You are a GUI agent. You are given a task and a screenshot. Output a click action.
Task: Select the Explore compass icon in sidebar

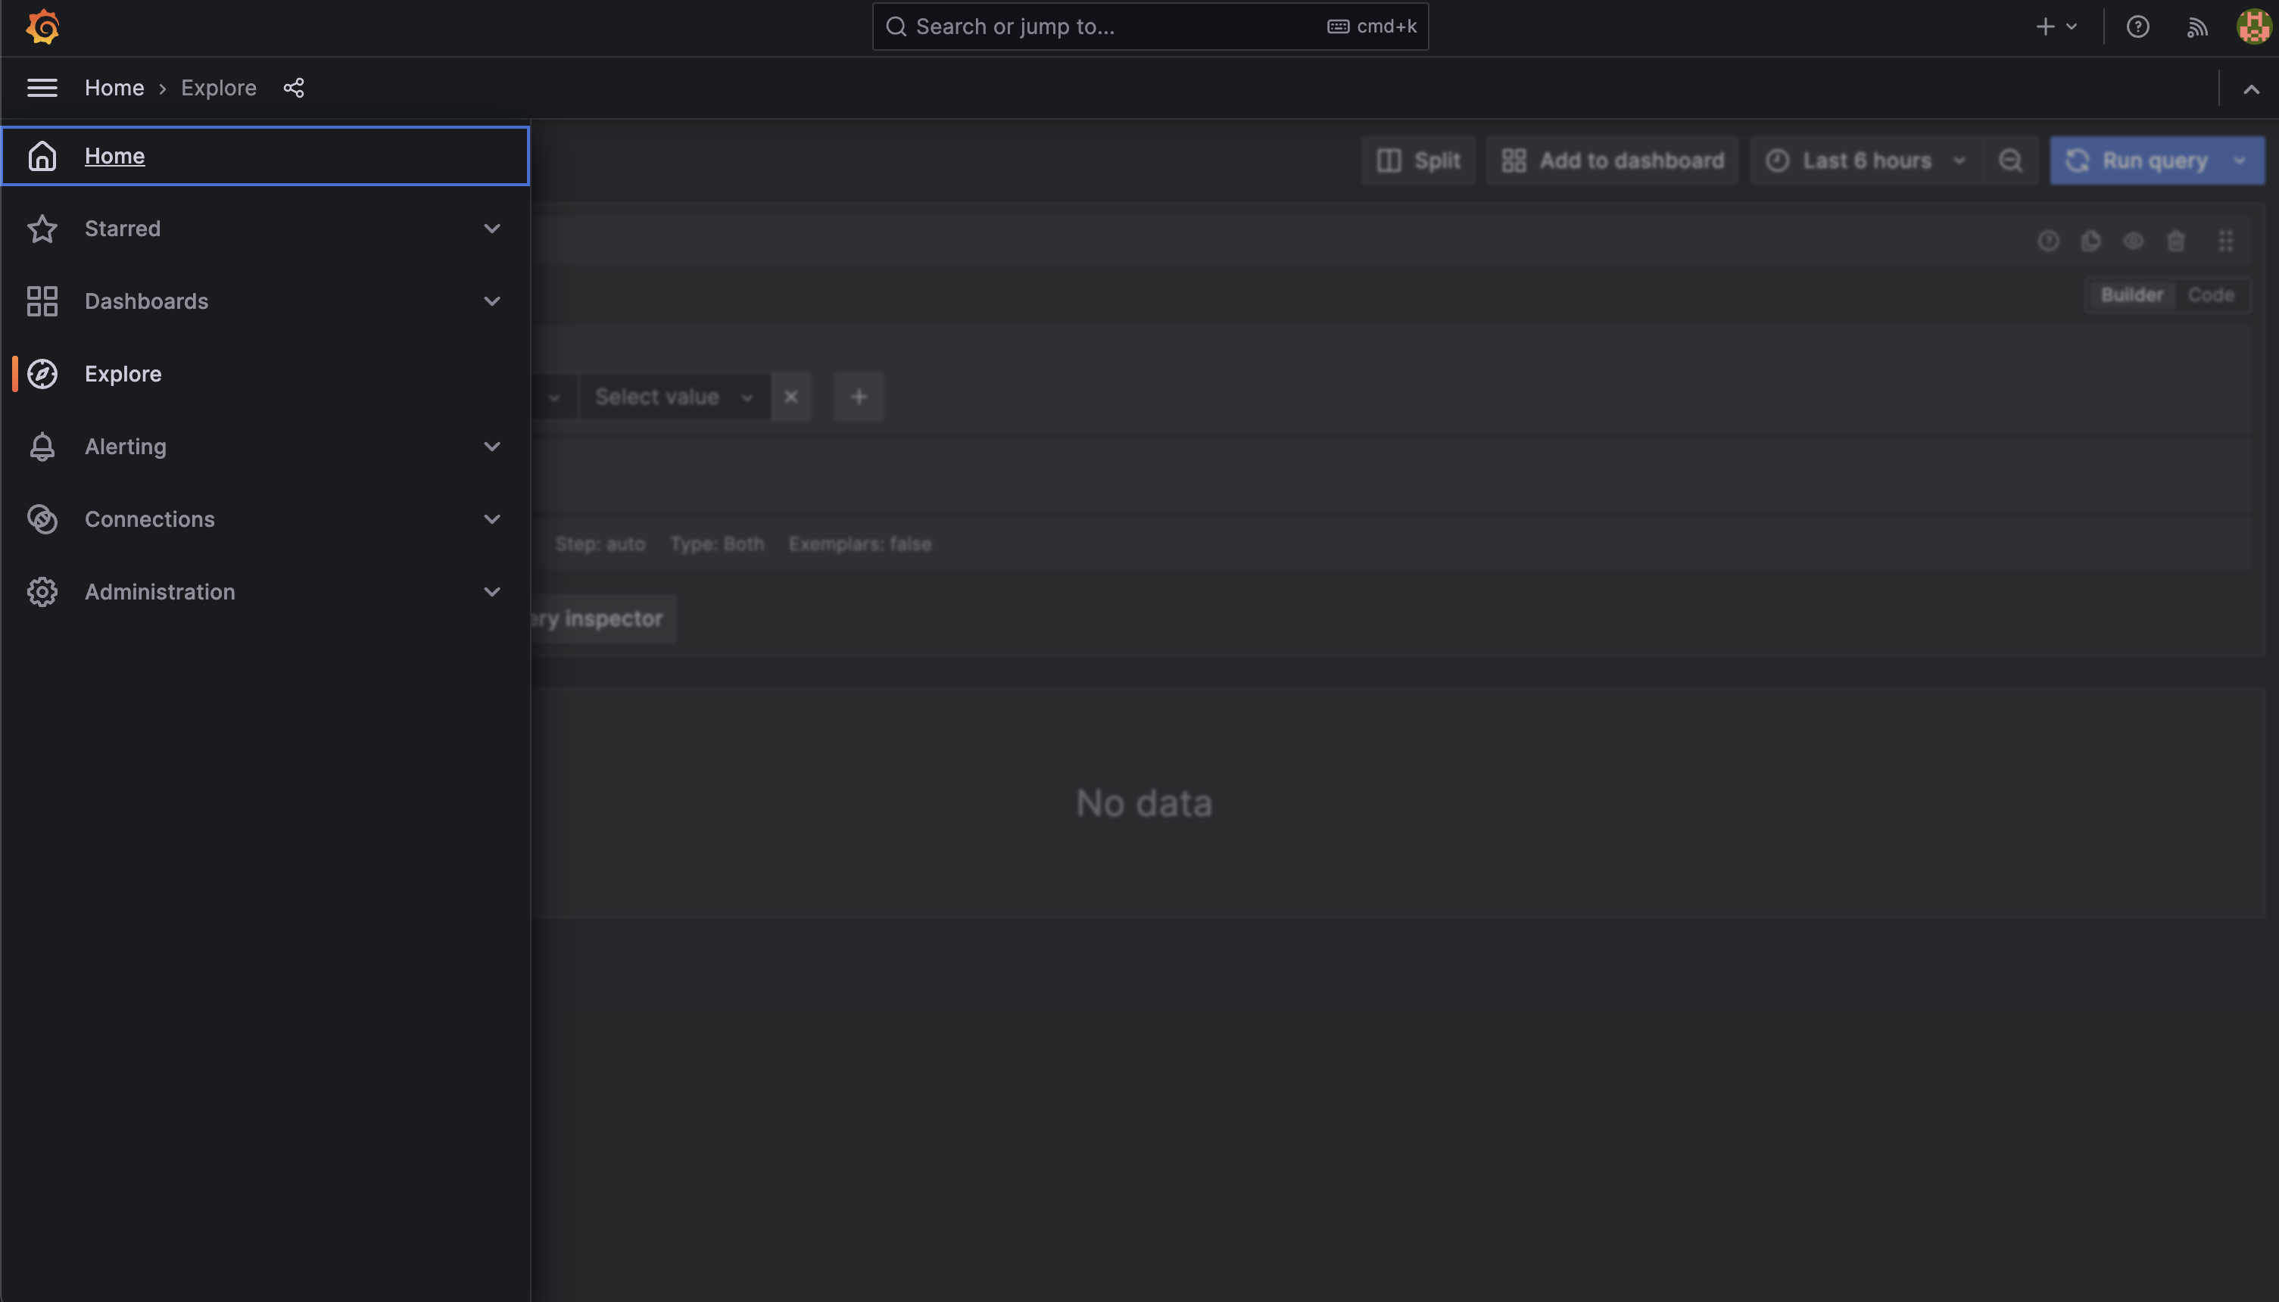(42, 374)
